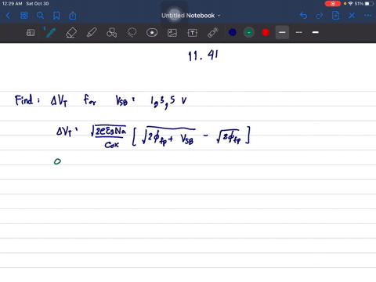The image size is (376, 282).
Task: Tap the battery indicator in the status bar
Action: (x=370, y=4)
